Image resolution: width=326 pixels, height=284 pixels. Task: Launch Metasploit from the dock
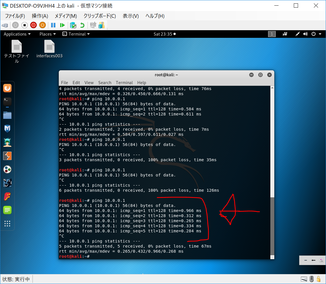(7, 129)
